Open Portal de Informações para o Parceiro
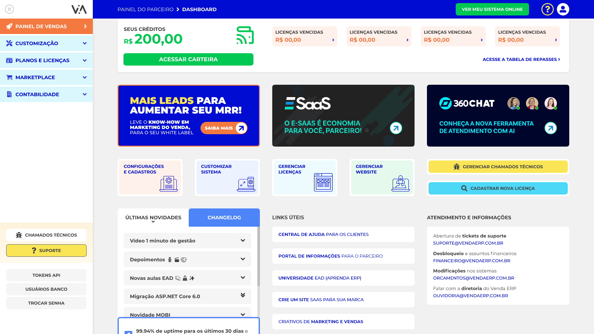This screenshot has width=594, height=334. [x=343, y=256]
